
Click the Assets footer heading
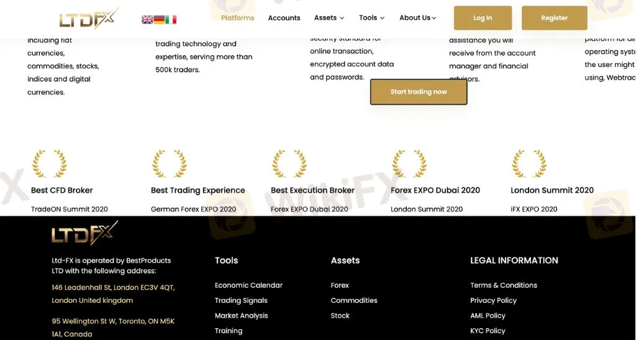[345, 261]
